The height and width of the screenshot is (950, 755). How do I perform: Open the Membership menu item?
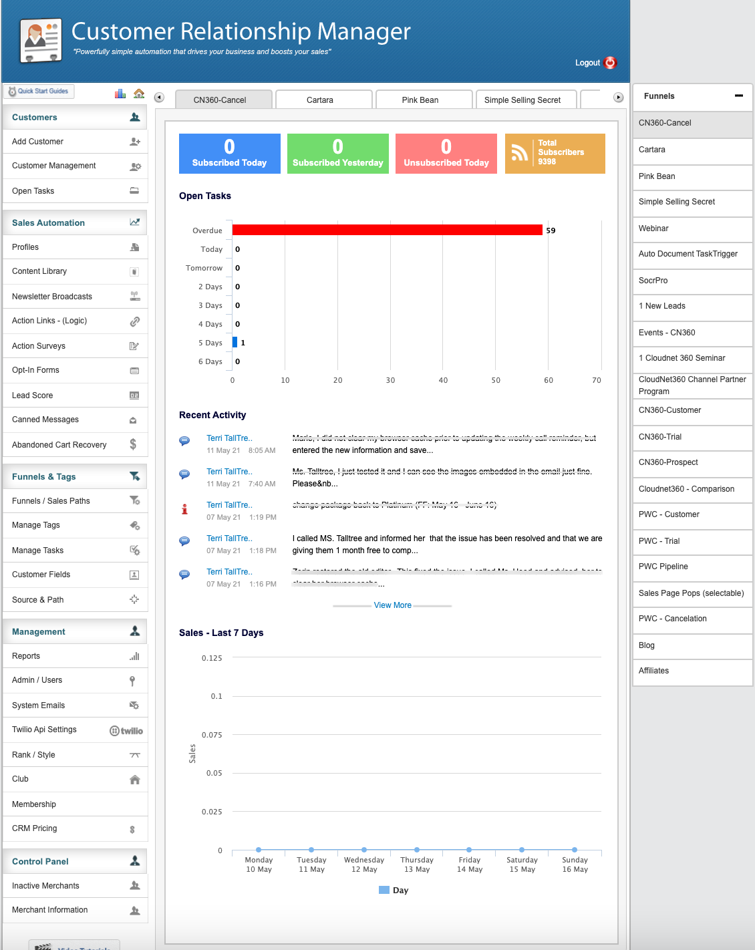click(75, 804)
